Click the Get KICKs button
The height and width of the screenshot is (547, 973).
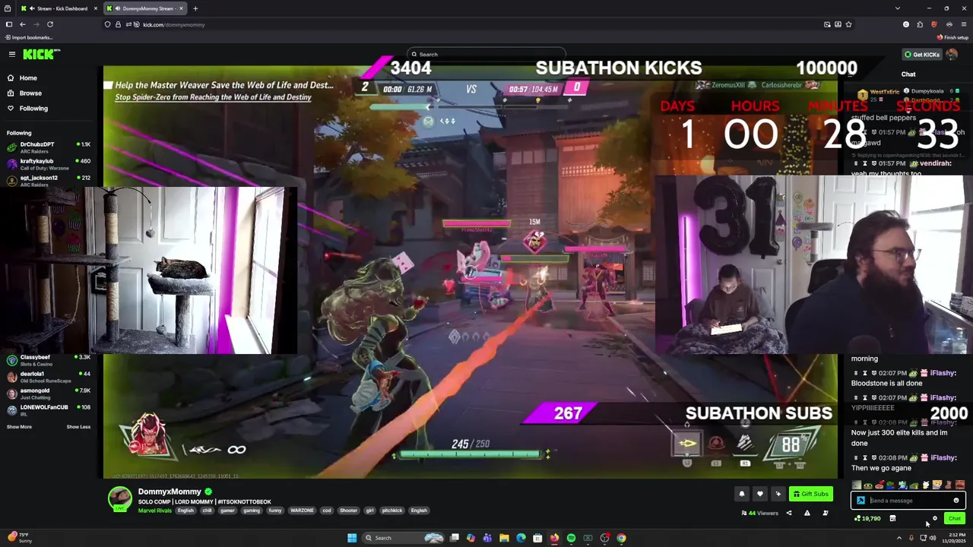921,54
